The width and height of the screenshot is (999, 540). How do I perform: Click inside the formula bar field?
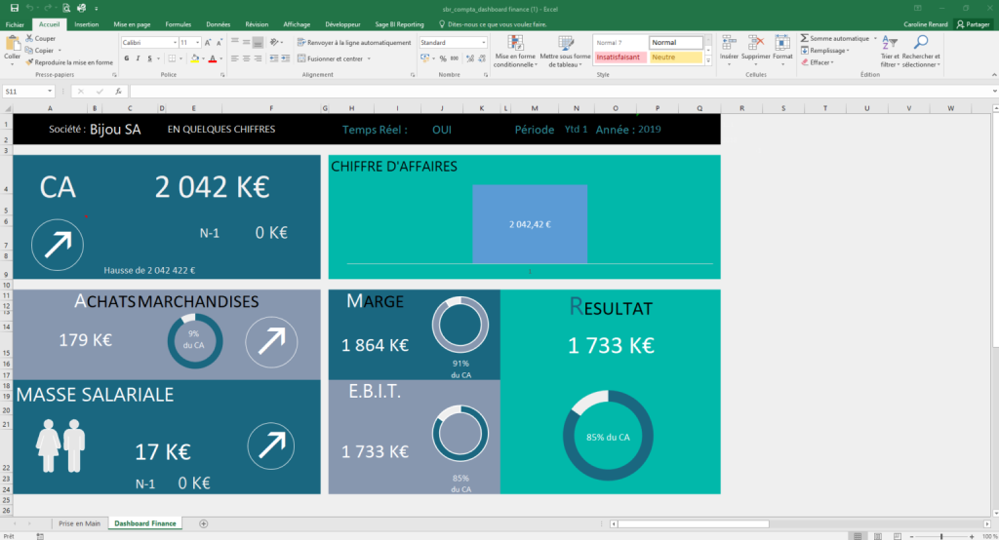(488, 92)
